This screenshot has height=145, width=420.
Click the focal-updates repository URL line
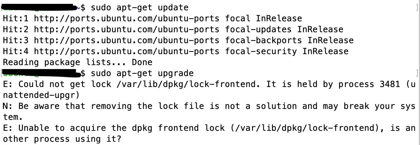[x=188, y=29]
